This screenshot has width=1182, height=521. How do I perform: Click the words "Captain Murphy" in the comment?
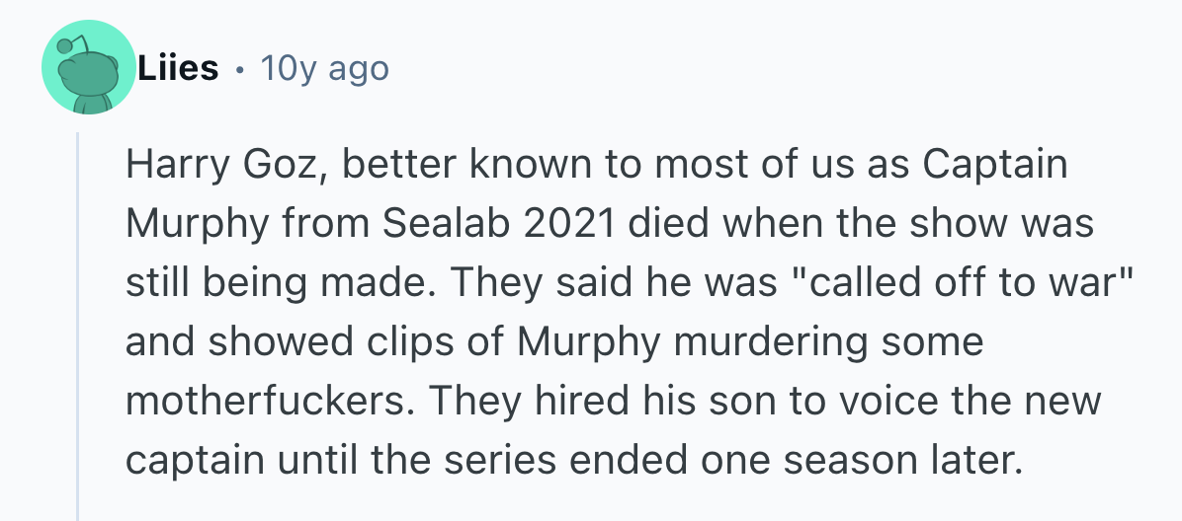(995, 165)
